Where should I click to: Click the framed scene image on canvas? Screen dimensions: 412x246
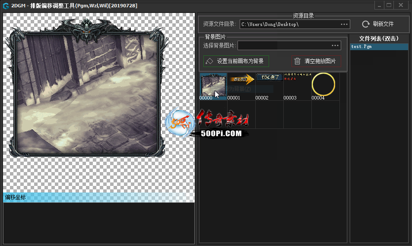(x=88, y=88)
